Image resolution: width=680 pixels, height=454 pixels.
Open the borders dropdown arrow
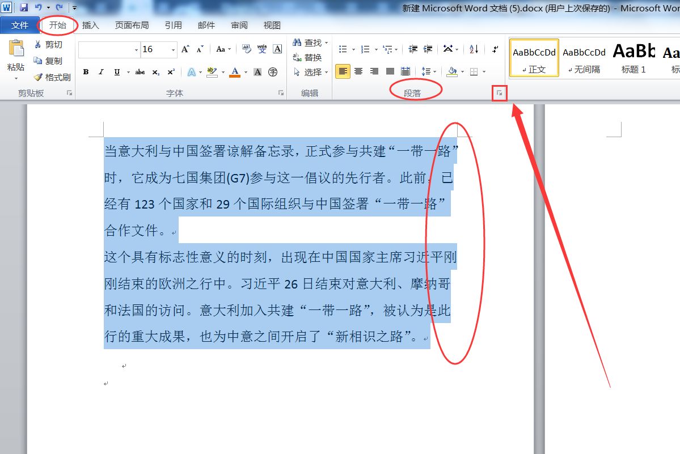pos(484,71)
